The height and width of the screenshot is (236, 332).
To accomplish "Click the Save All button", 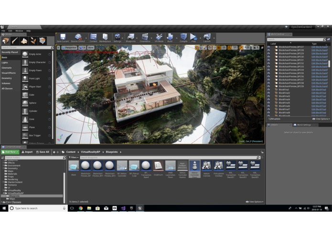I will click(43, 152).
